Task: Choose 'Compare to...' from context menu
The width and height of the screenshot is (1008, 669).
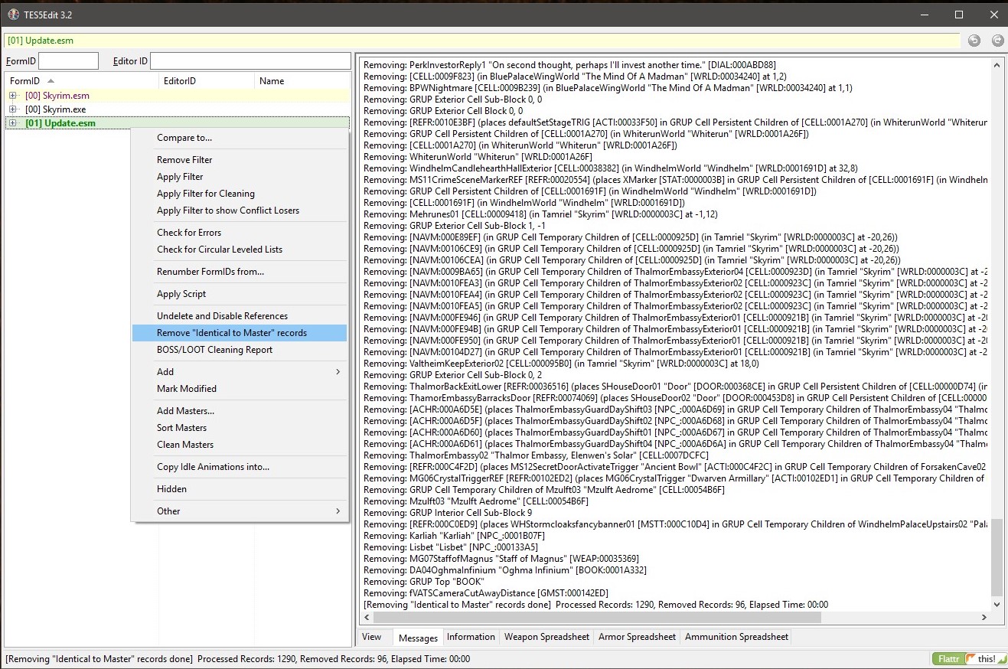Action: click(240, 138)
